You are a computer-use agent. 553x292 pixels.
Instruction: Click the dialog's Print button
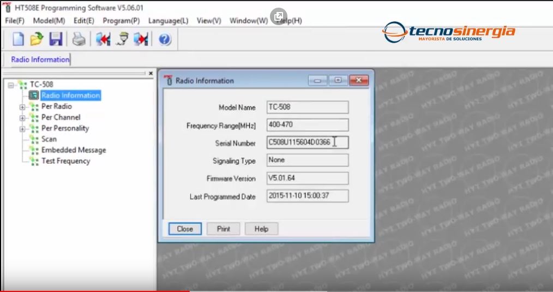coord(223,229)
